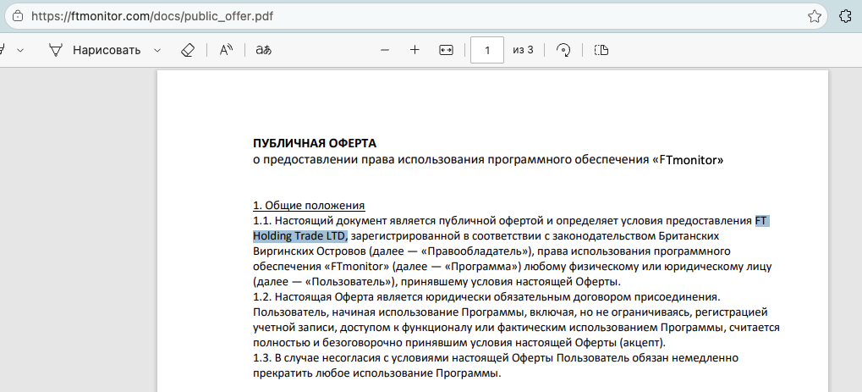Switch the page view layout

click(x=601, y=50)
